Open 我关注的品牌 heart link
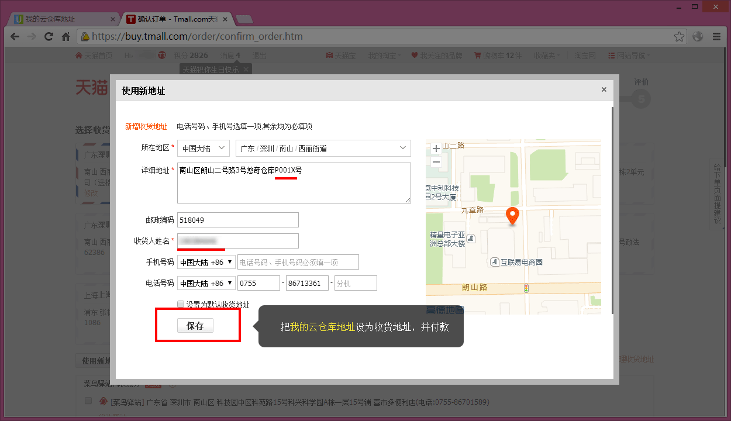 click(437, 56)
